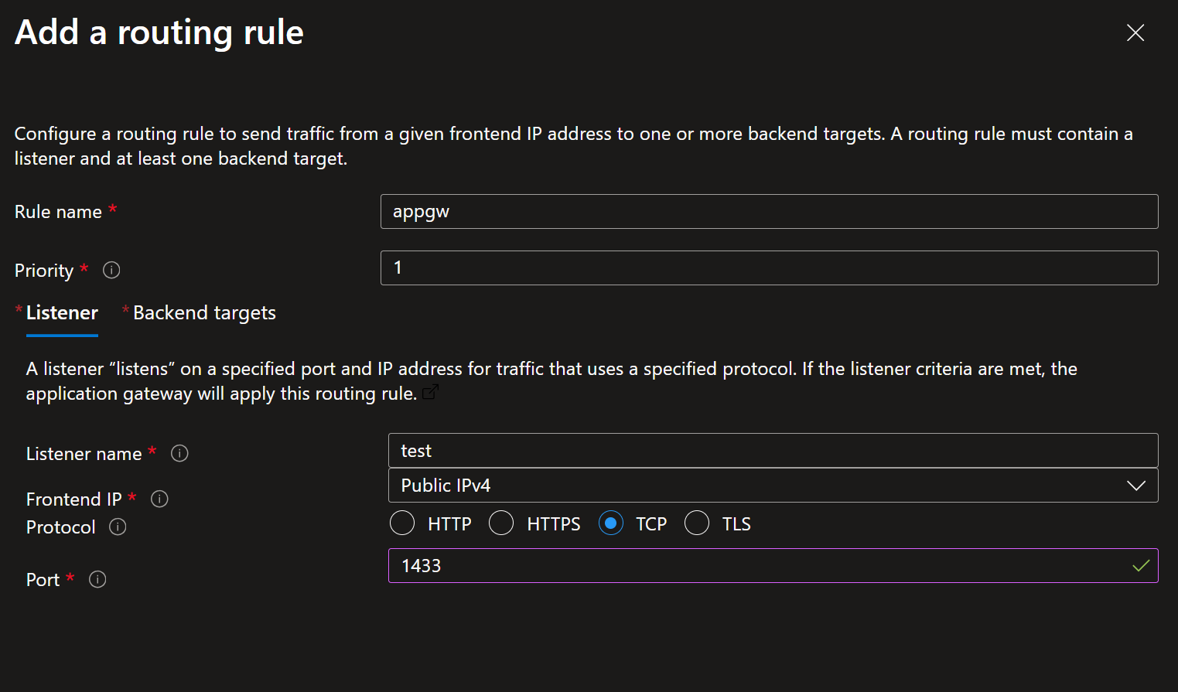Edit the Rule name field containing appgw
Viewport: 1178px width, 692px height.
coord(769,211)
